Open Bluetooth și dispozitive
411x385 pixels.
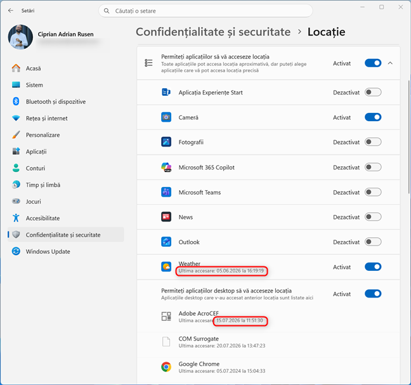point(65,101)
